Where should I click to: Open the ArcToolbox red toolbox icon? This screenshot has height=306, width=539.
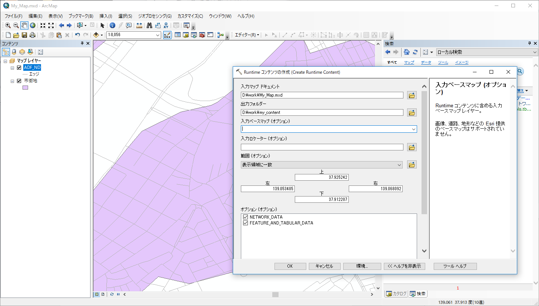[202, 35]
